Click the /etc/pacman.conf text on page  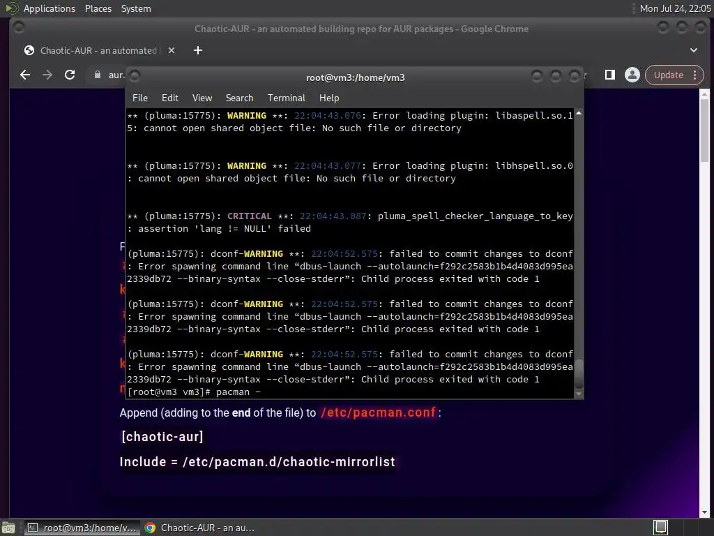[378, 412]
